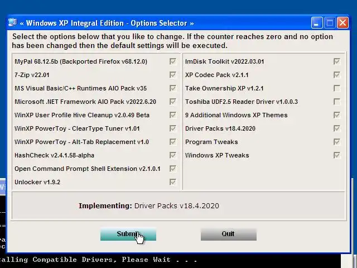The height and width of the screenshot is (268, 357).
Task: Enable Toshiba UDF2.5 Reader Driver checkbox
Action: pos(337,102)
